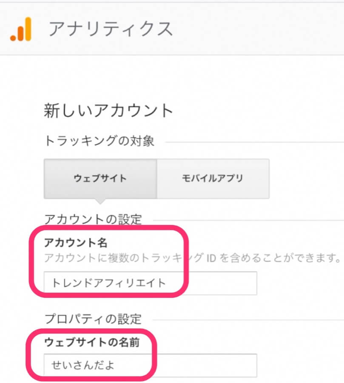Viewport: 344px width, 383px height.
Task: Click the orange Google Analytics logo icon
Action: [x=21, y=29]
